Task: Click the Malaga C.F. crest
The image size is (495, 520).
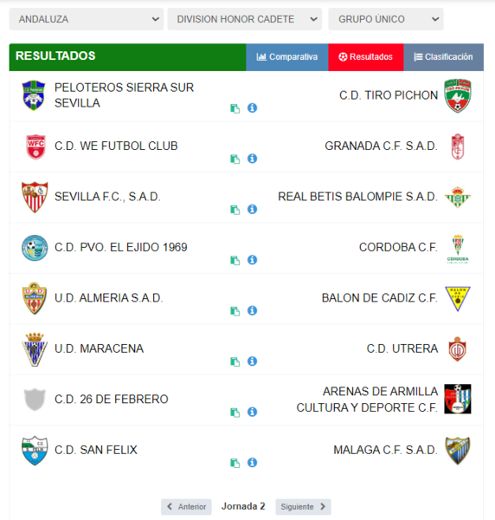Action: (458, 451)
